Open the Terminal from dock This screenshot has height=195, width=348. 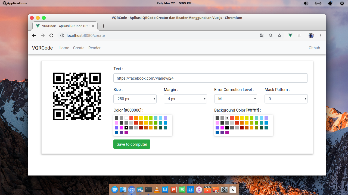point(148,190)
